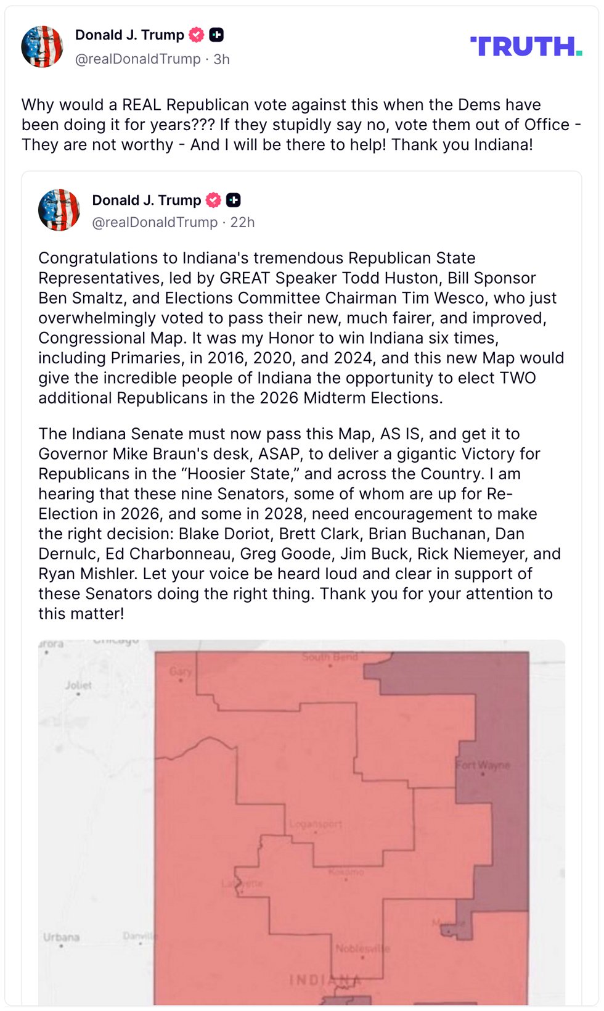This screenshot has height=1011, width=604.
Task: Open the Donald J. Trump name on the top post
Action: pyautogui.click(x=129, y=35)
